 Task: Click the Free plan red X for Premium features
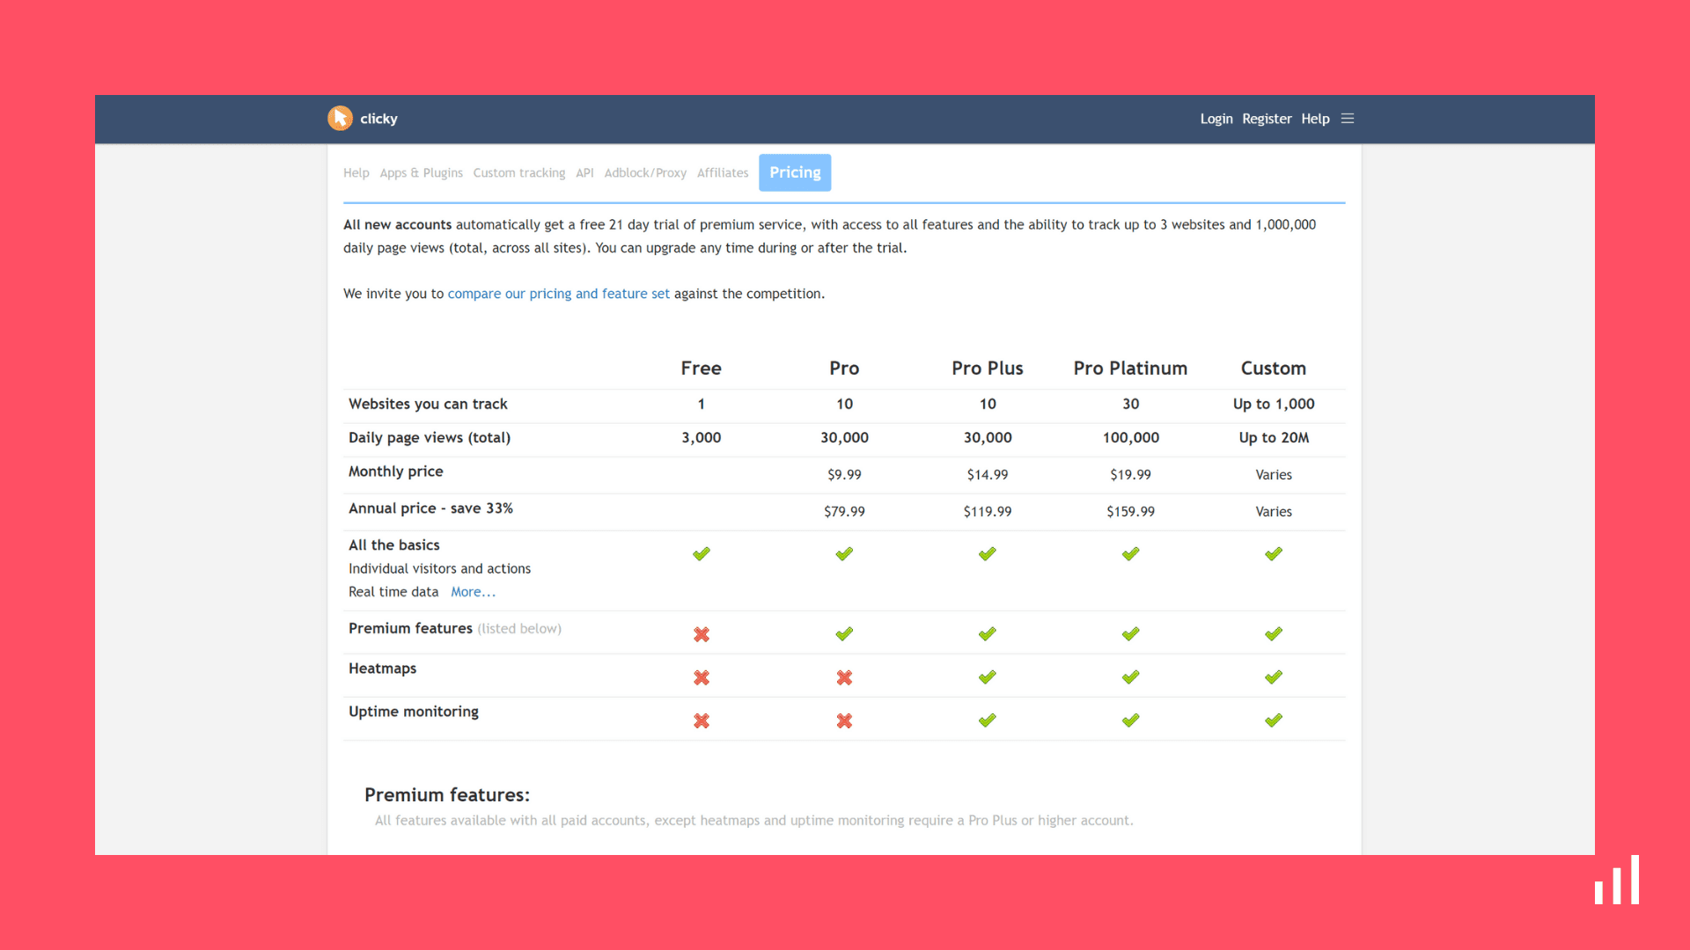pyautogui.click(x=702, y=634)
